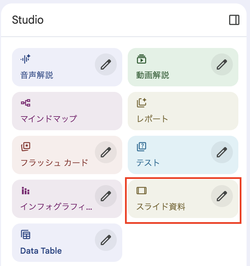This screenshot has height=266, width=250.
Task: Click the フラッシュ カード cards icon
Action: point(26,147)
